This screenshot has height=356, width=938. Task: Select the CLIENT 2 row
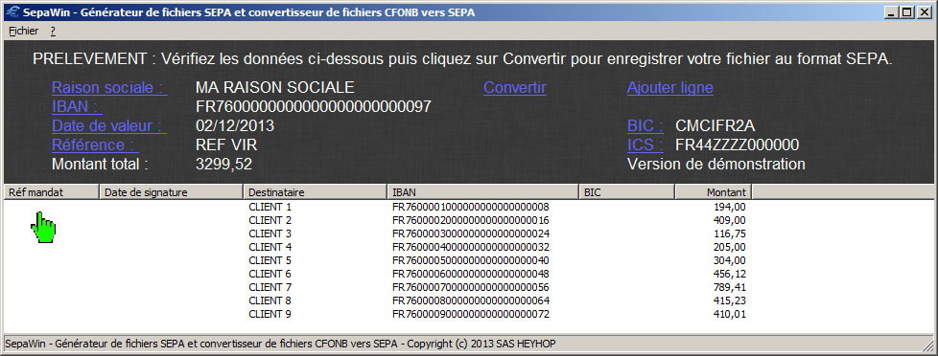point(377,220)
